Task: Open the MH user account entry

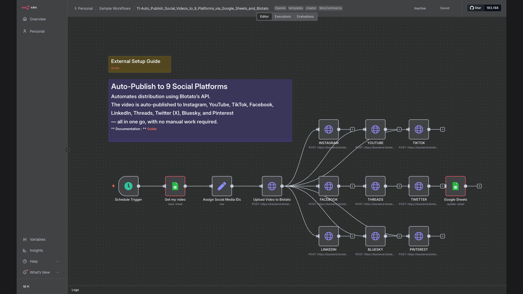Action: 26,286
